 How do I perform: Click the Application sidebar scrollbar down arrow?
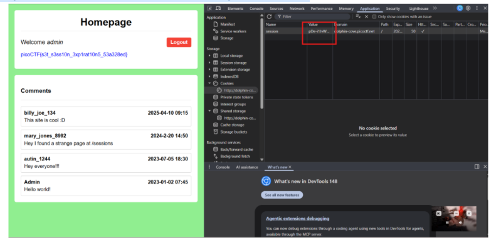(262, 159)
